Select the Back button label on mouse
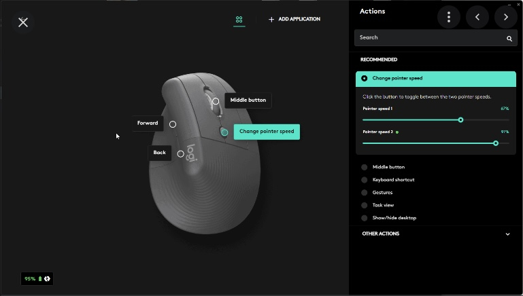523x296 pixels. pos(159,153)
